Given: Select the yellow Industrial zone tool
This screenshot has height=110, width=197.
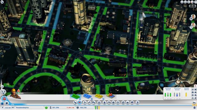Looking at the screenshot, I should [99, 96].
